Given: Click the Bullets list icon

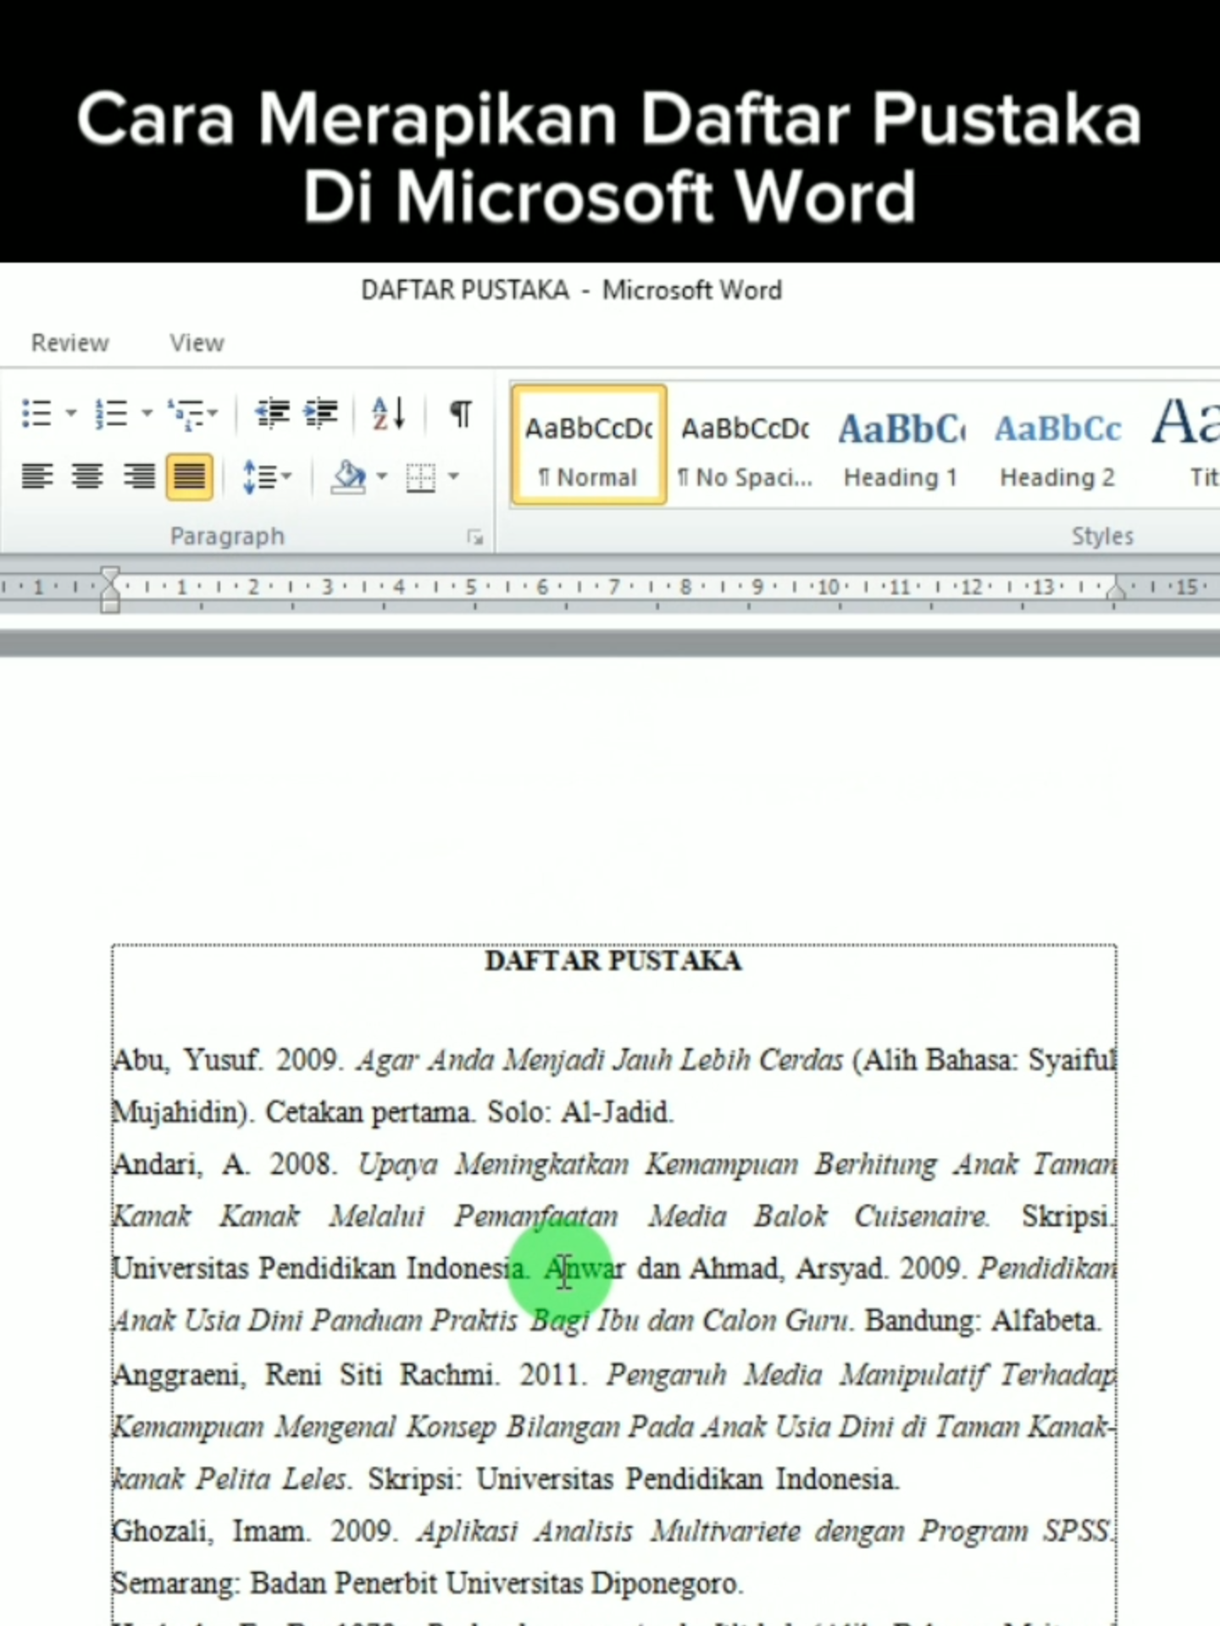Looking at the screenshot, I should [x=36, y=414].
